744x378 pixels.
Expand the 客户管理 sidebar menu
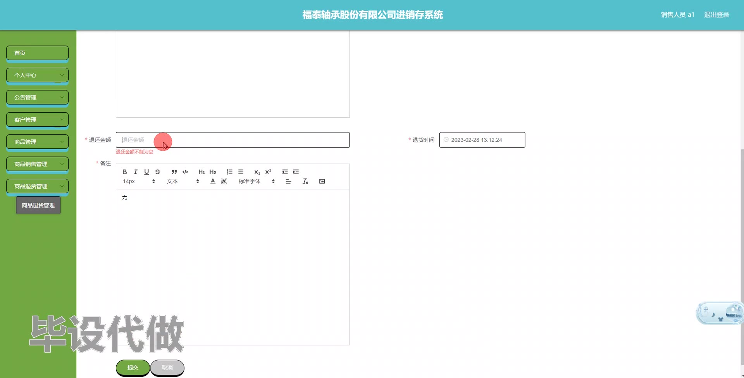[37, 120]
